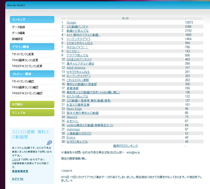Open the わくてか！ link in row 8
210x189 pixels.
click(x=73, y=51)
